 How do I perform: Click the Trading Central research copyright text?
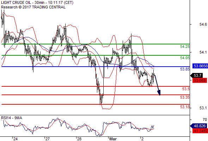point(33,7)
